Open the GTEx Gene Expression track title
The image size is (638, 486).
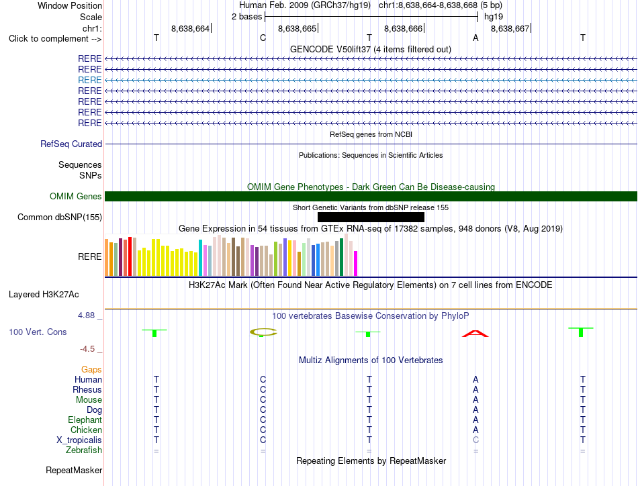371,228
